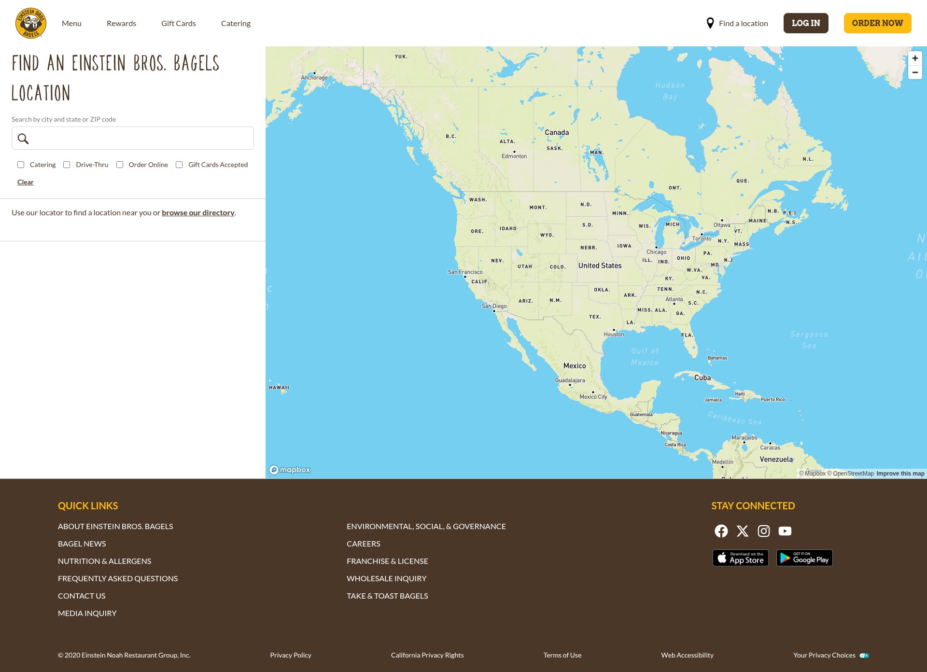Open the Menu nav item

71,23
